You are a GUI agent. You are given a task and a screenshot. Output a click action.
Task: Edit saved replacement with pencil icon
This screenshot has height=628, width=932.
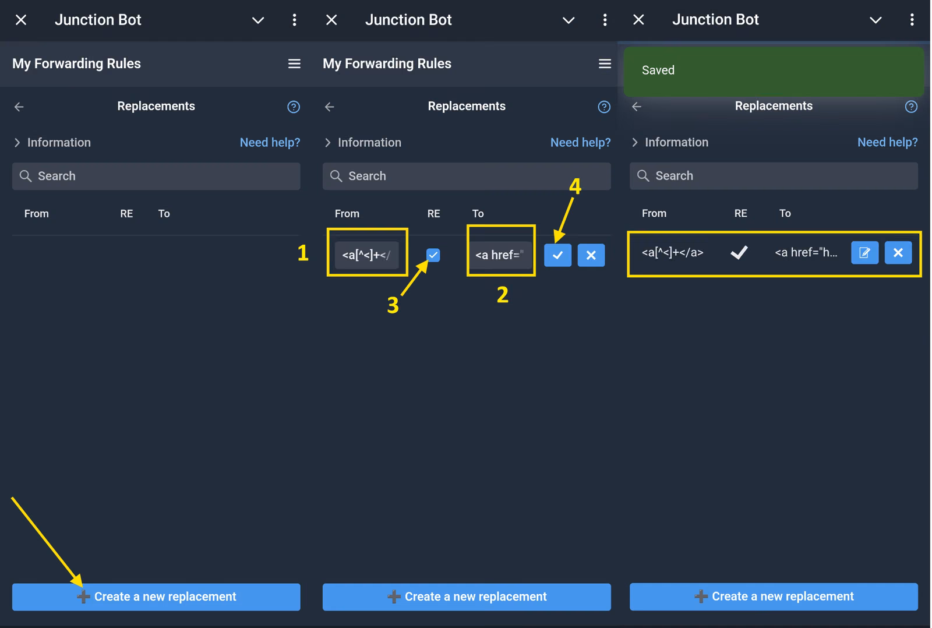point(864,253)
